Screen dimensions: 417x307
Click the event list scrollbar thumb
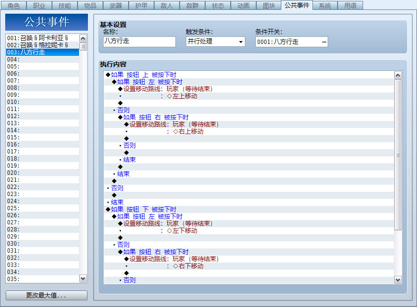(x=83, y=46)
